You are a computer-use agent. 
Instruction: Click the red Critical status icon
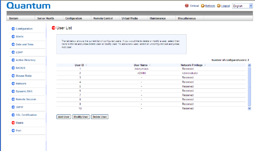tap(187, 6)
